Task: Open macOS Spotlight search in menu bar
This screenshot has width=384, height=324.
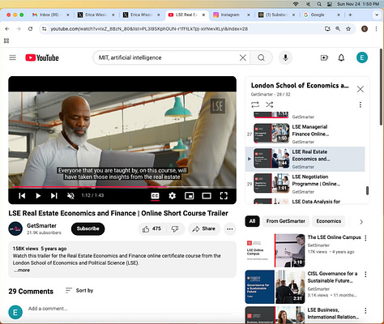Action: tap(319, 4)
